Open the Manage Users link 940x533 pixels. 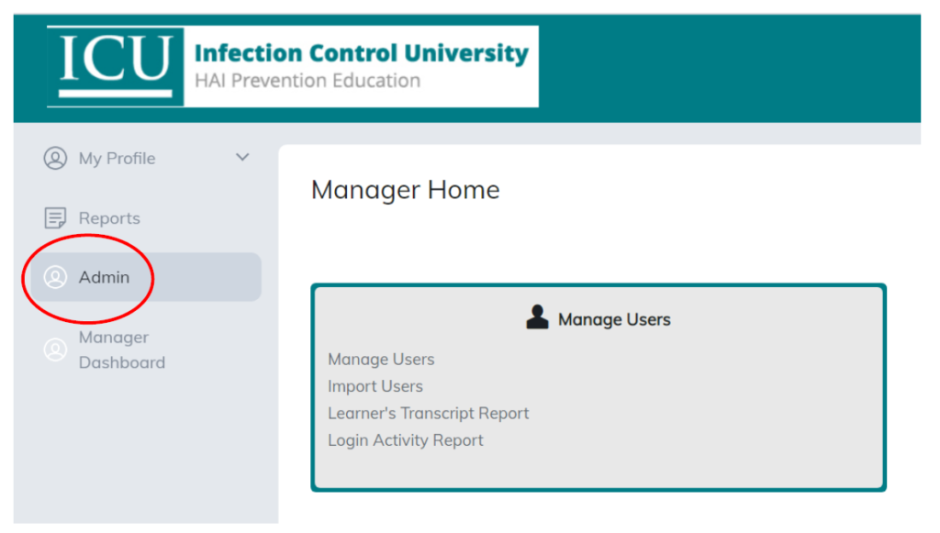pos(381,359)
